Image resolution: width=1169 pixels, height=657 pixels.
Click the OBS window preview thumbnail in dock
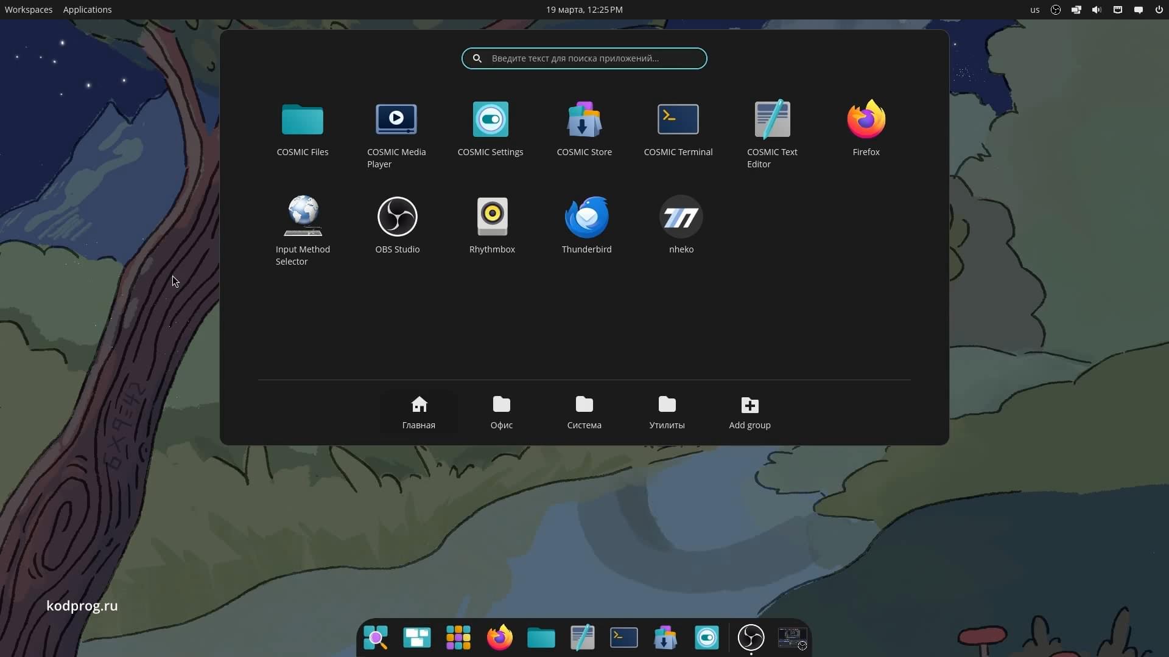[x=792, y=638]
